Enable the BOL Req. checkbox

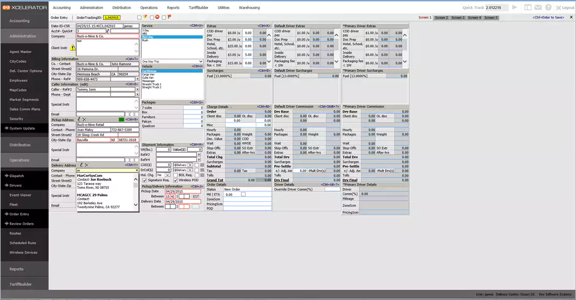174,175
